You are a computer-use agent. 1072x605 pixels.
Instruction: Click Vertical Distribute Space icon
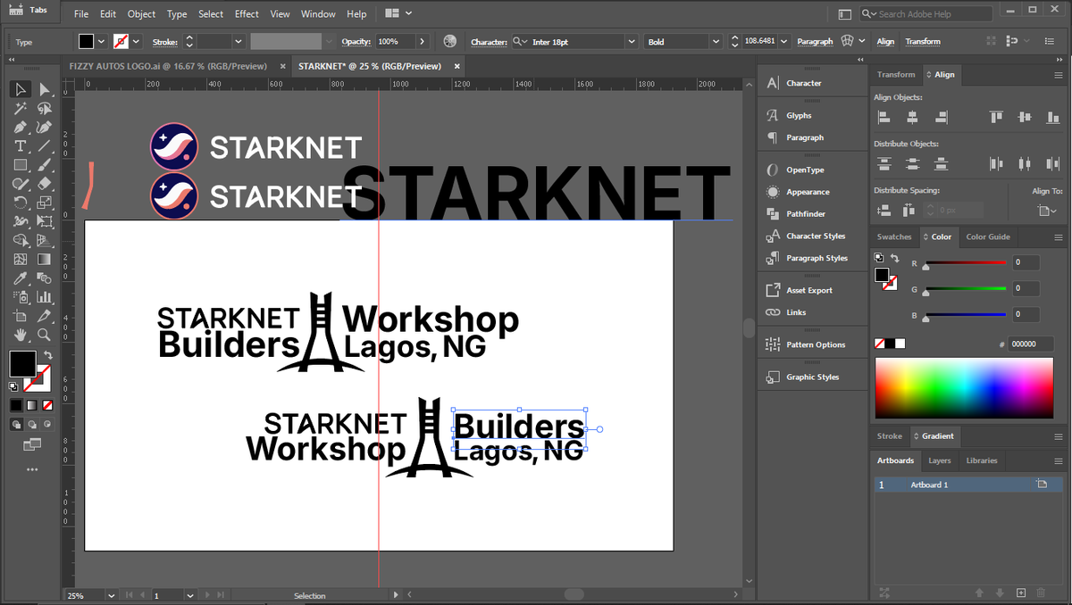tap(884, 211)
